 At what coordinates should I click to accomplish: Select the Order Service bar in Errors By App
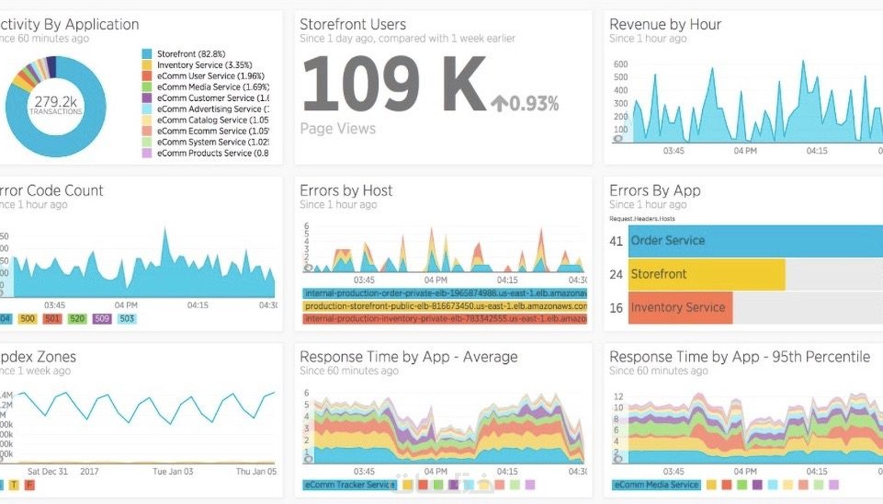tap(756, 241)
